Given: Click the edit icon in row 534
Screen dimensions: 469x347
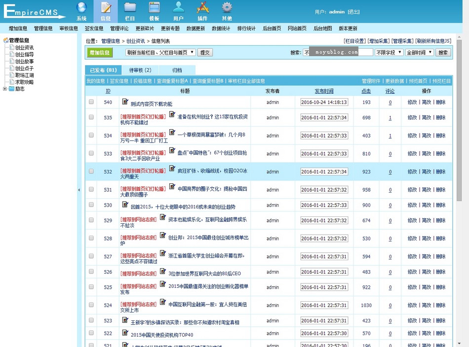Looking at the screenshot, I should coord(172,132).
